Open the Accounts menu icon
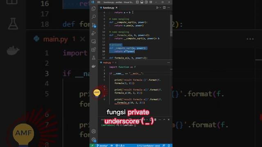This screenshot has width=262, height=147. click(x=94, y=131)
